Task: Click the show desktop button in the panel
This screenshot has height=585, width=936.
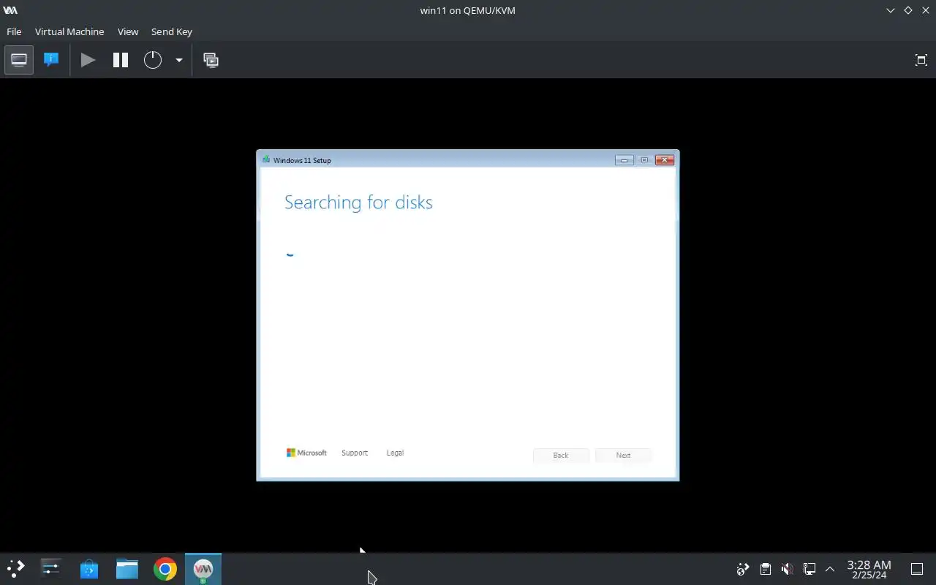Action: pos(917,569)
